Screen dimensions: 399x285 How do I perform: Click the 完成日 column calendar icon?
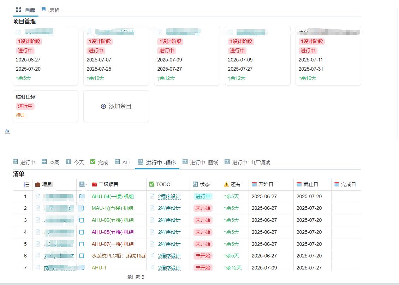[337, 184]
